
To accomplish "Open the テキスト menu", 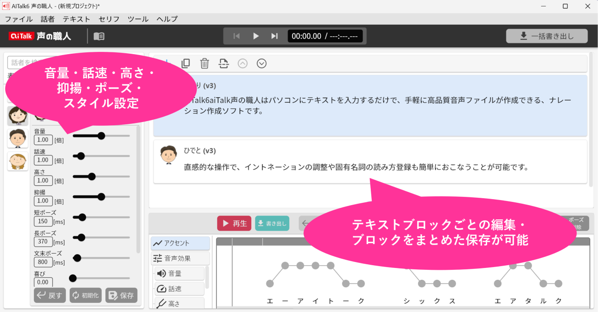I will [76, 19].
